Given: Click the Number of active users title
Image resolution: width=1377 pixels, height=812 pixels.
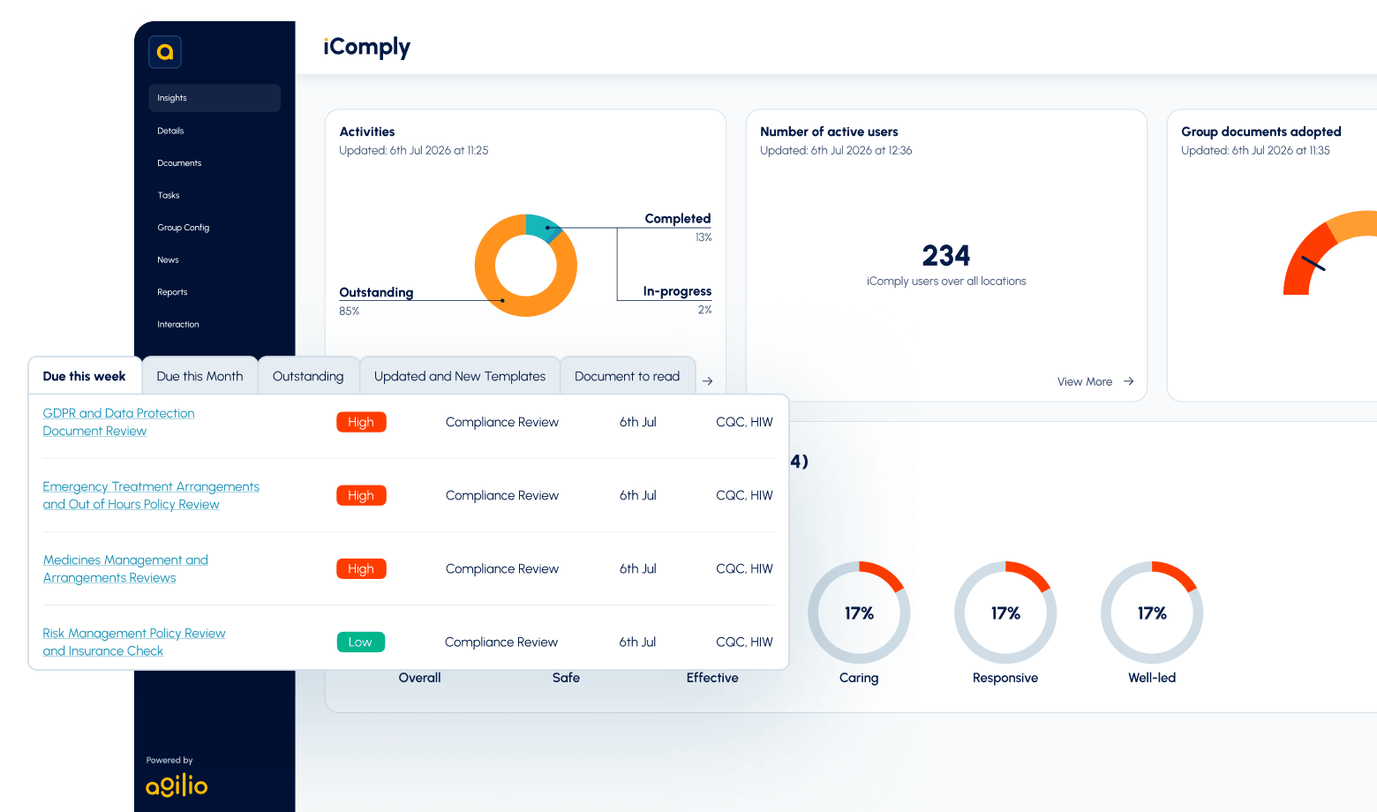Looking at the screenshot, I should (x=829, y=132).
